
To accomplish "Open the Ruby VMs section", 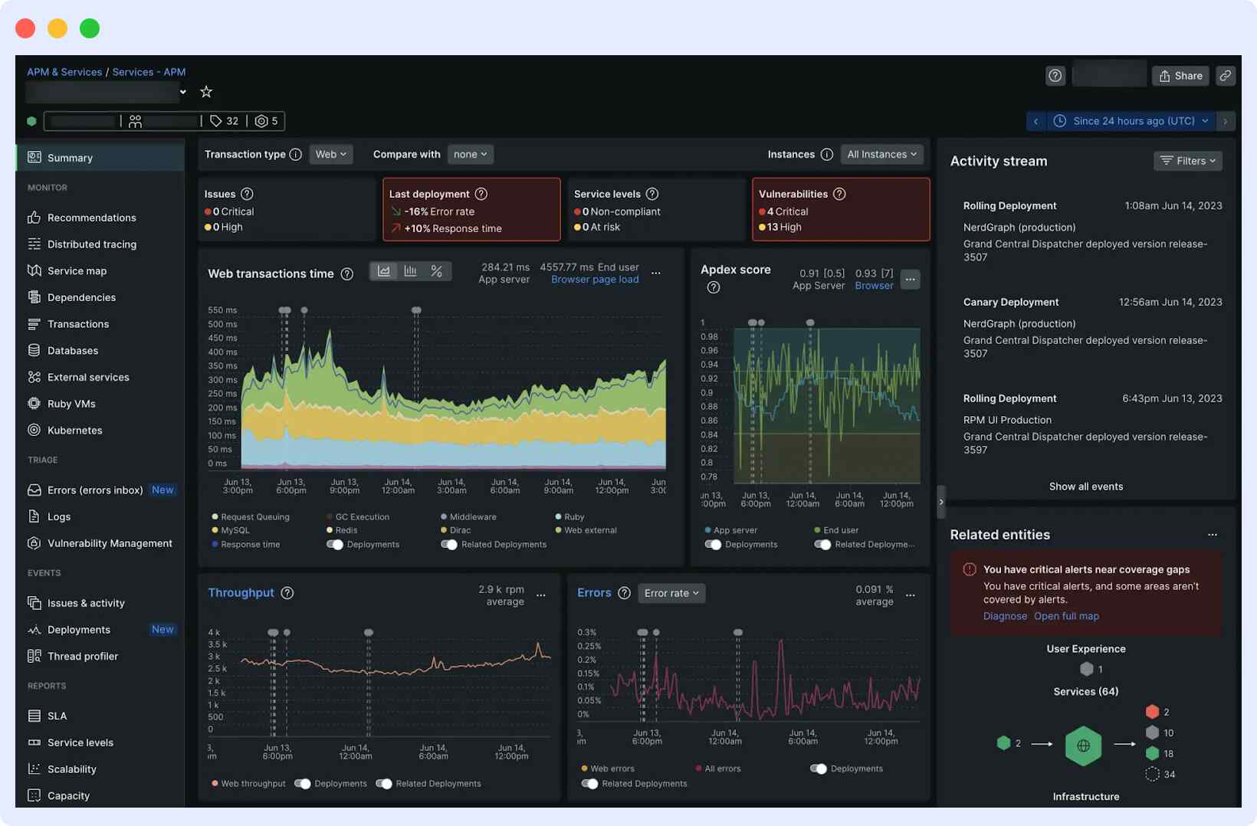I will (x=71, y=404).
